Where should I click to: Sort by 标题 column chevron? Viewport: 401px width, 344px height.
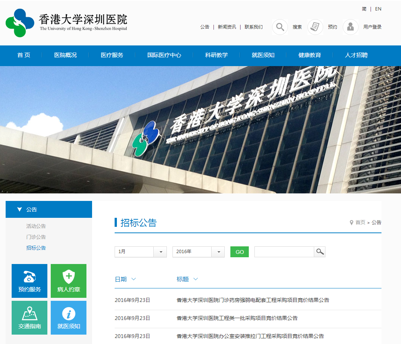coord(195,279)
